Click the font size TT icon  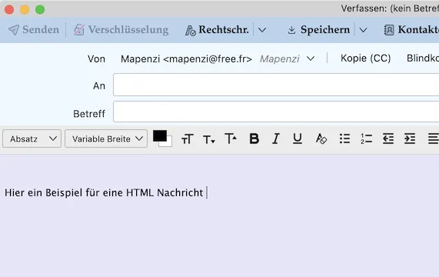pyautogui.click(x=188, y=139)
